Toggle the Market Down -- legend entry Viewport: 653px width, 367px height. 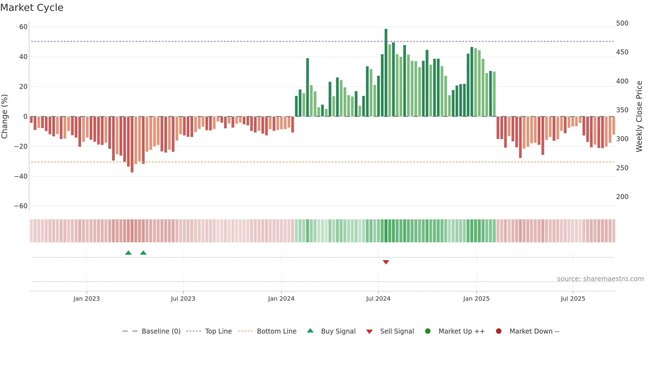pos(528,331)
